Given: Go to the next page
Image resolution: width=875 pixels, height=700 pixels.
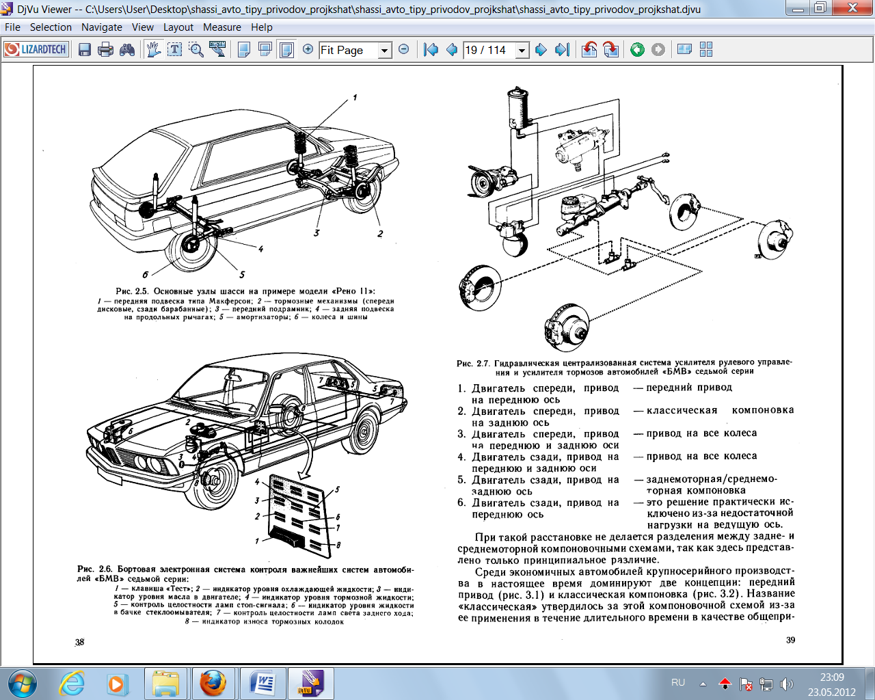Looking at the screenshot, I should pos(541,49).
